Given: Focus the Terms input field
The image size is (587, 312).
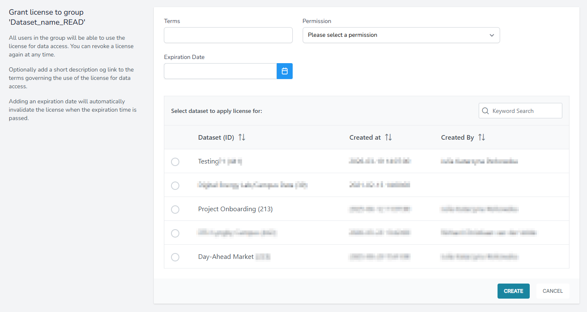Looking at the screenshot, I should [x=228, y=35].
